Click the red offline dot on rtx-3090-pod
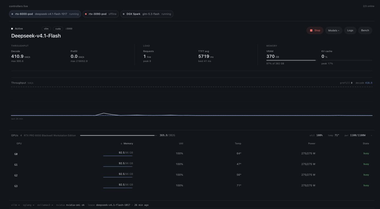Image resolution: width=380 pixels, height=209 pixels. (86, 14)
